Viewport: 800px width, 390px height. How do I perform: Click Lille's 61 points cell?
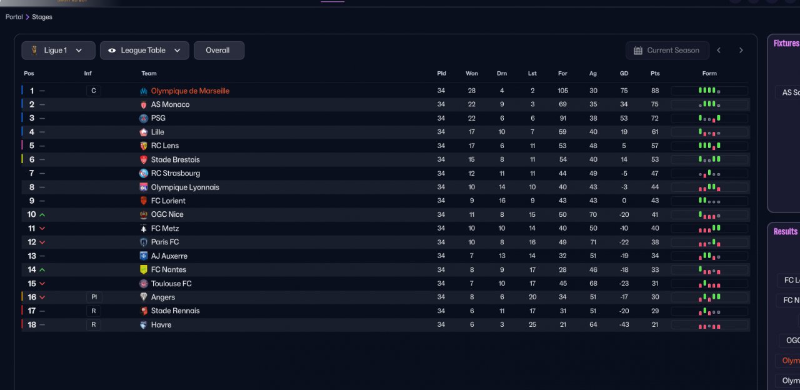655,132
